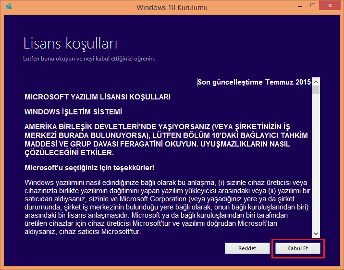Click the scrollbar up arrow
The width and height of the screenshot is (344, 270).
pos(316,82)
